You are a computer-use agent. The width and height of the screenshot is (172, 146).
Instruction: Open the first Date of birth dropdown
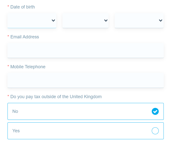[29, 20]
